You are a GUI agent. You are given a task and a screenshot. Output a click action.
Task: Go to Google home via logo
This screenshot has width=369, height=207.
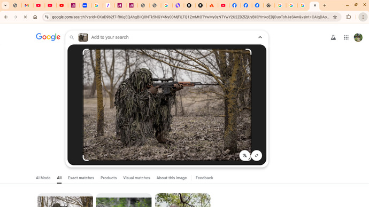point(48,37)
